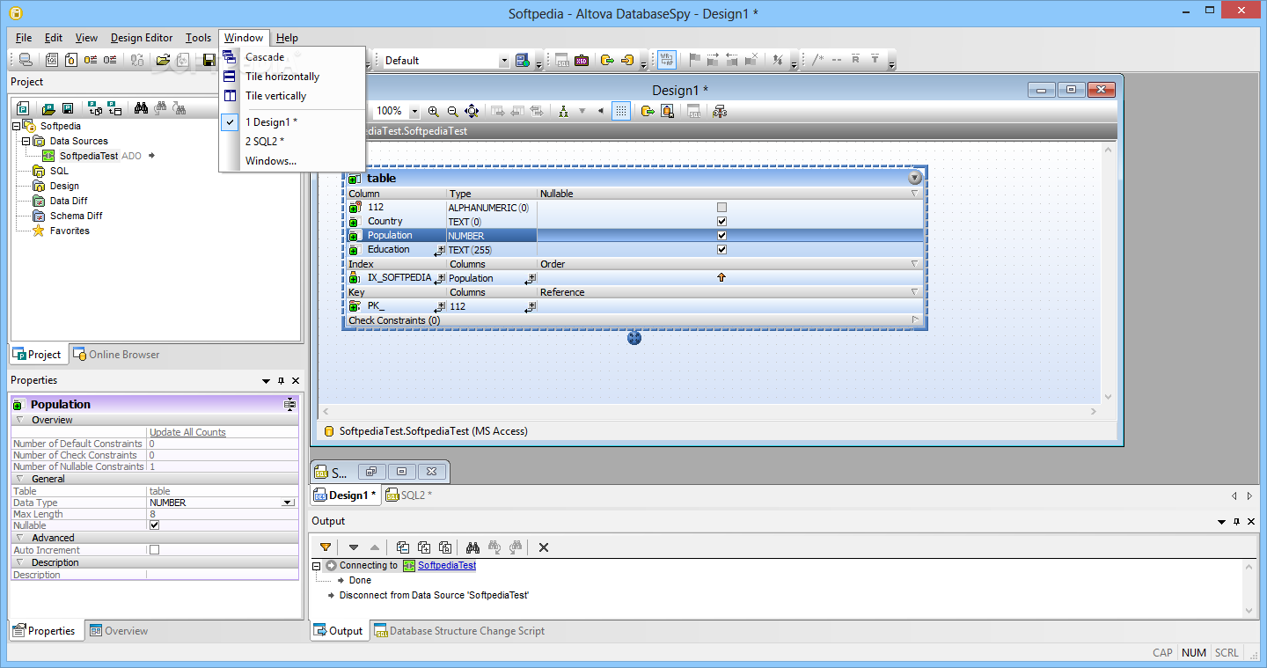The height and width of the screenshot is (668, 1267).
Task: Click the save project icon in Project toolbar
Action: pyautogui.click(x=67, y=108)
